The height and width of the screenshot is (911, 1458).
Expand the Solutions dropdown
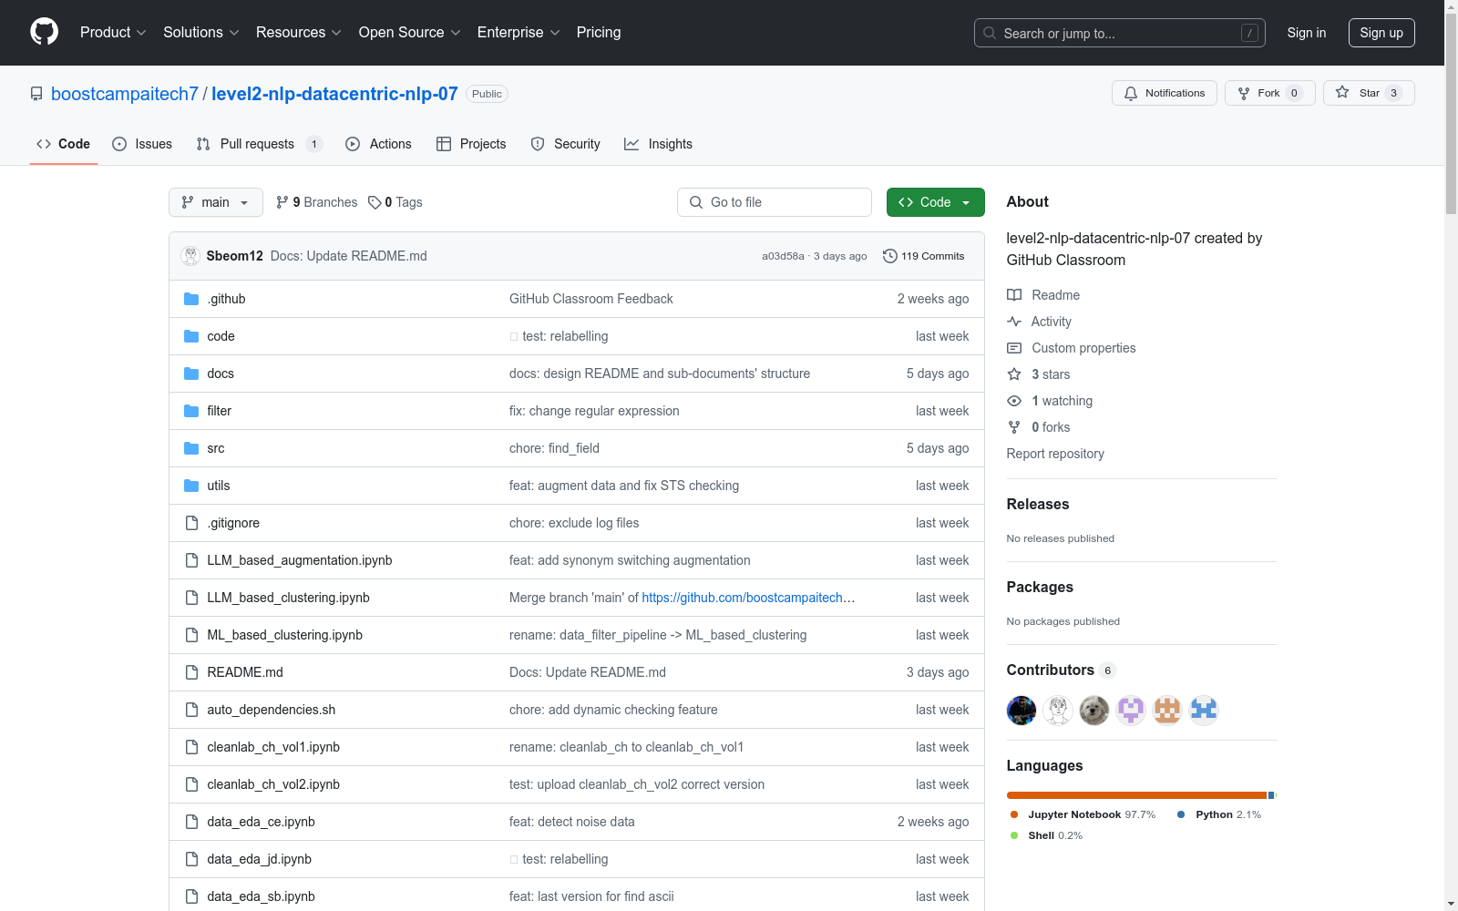tap(201, 33)
